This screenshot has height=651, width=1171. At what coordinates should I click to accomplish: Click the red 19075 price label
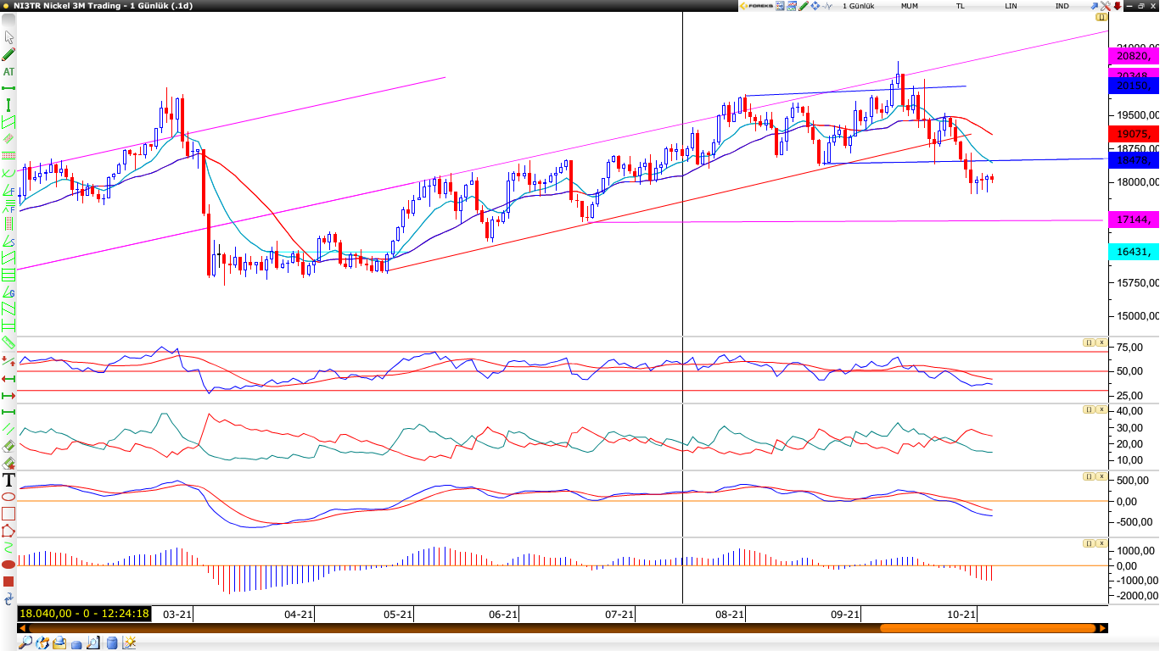tap(1134, 134)
